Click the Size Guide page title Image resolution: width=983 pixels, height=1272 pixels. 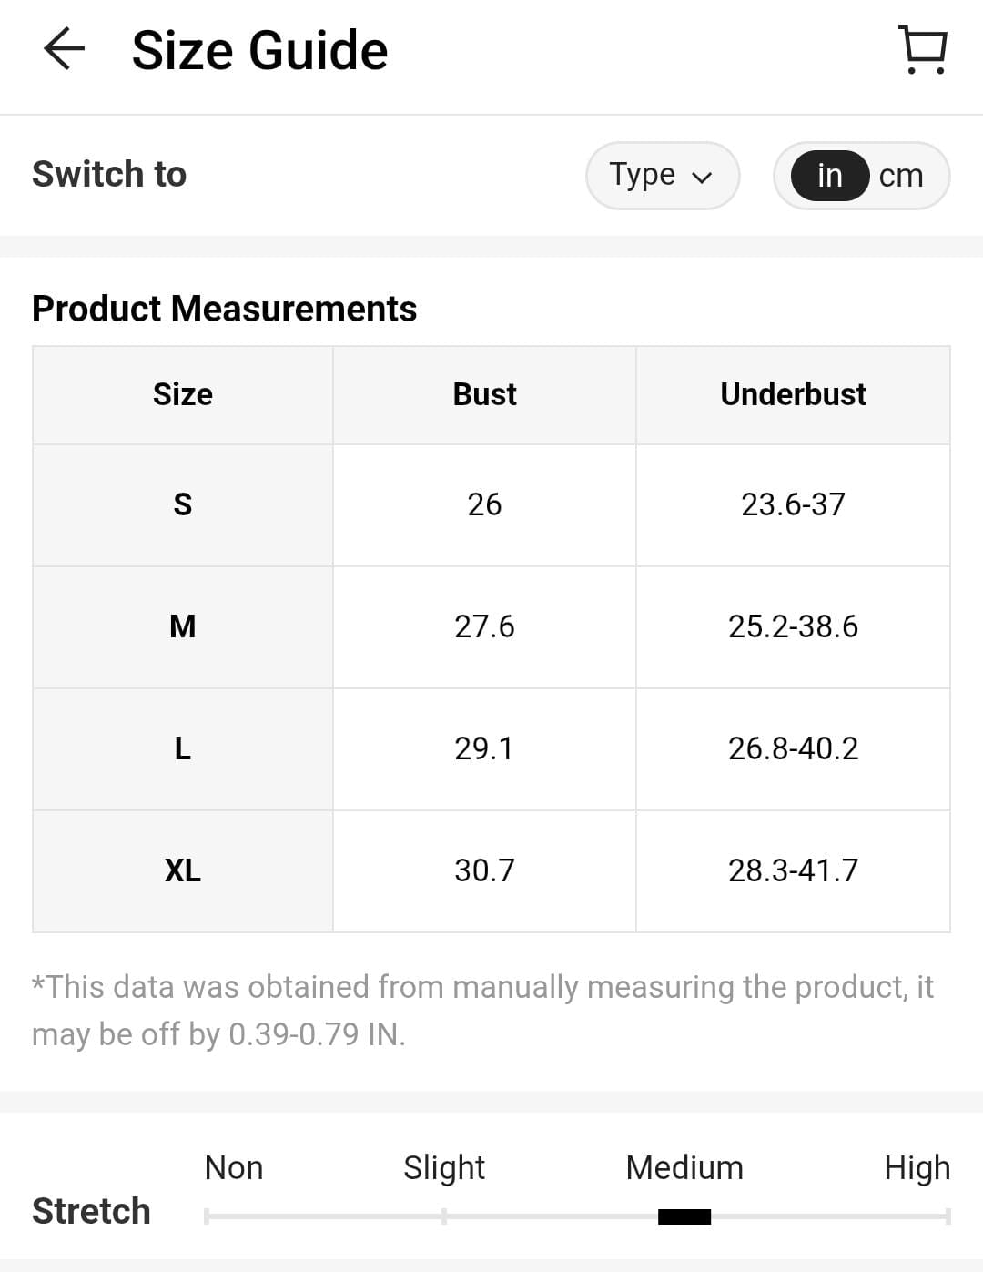(259, 50)
